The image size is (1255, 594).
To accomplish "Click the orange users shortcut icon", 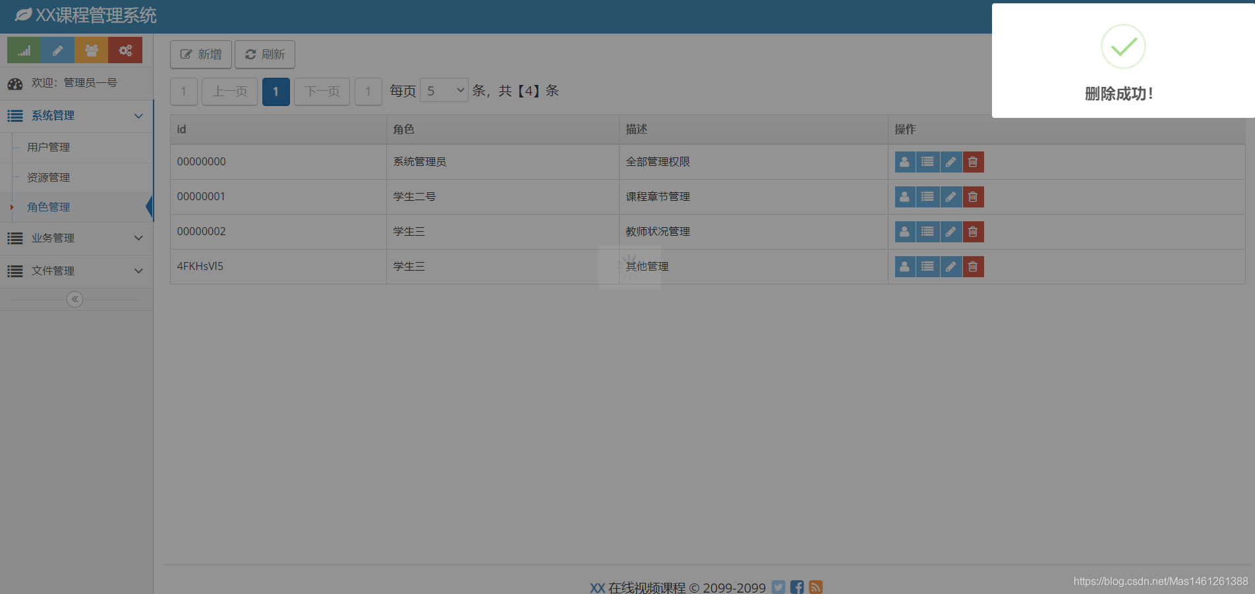I will (92, 50).
